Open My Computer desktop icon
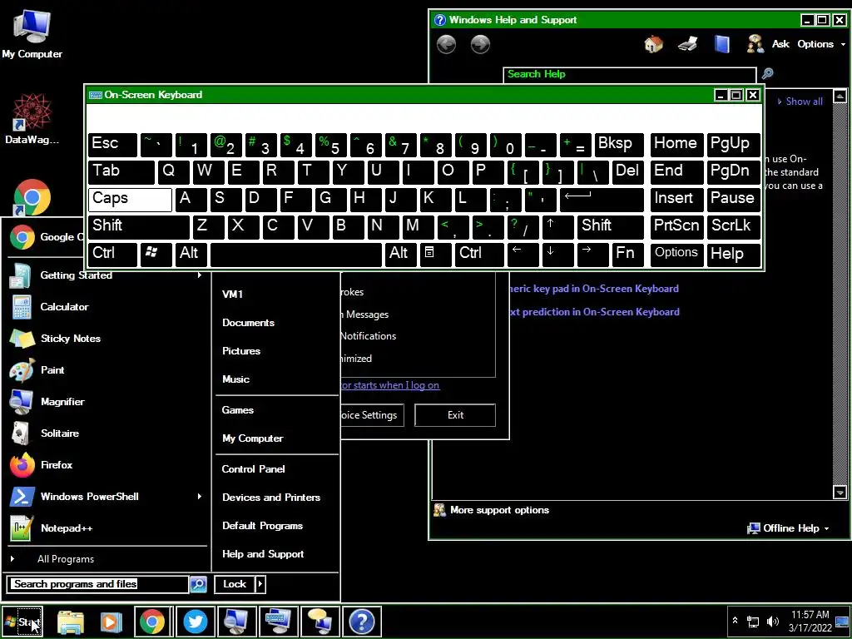852x639 pixels. 32,33
